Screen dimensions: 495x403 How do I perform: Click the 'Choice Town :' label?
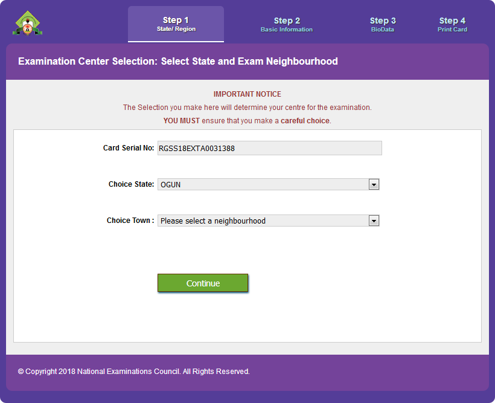tap(130, 221)
